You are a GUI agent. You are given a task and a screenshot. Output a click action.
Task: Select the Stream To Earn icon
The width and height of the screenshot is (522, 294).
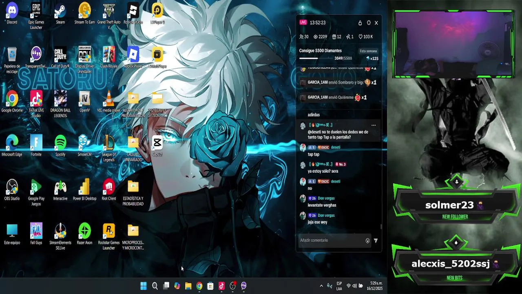(x=84, y=13)
